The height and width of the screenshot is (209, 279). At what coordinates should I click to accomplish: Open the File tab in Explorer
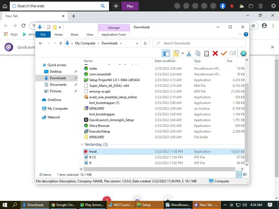[43, 35]
